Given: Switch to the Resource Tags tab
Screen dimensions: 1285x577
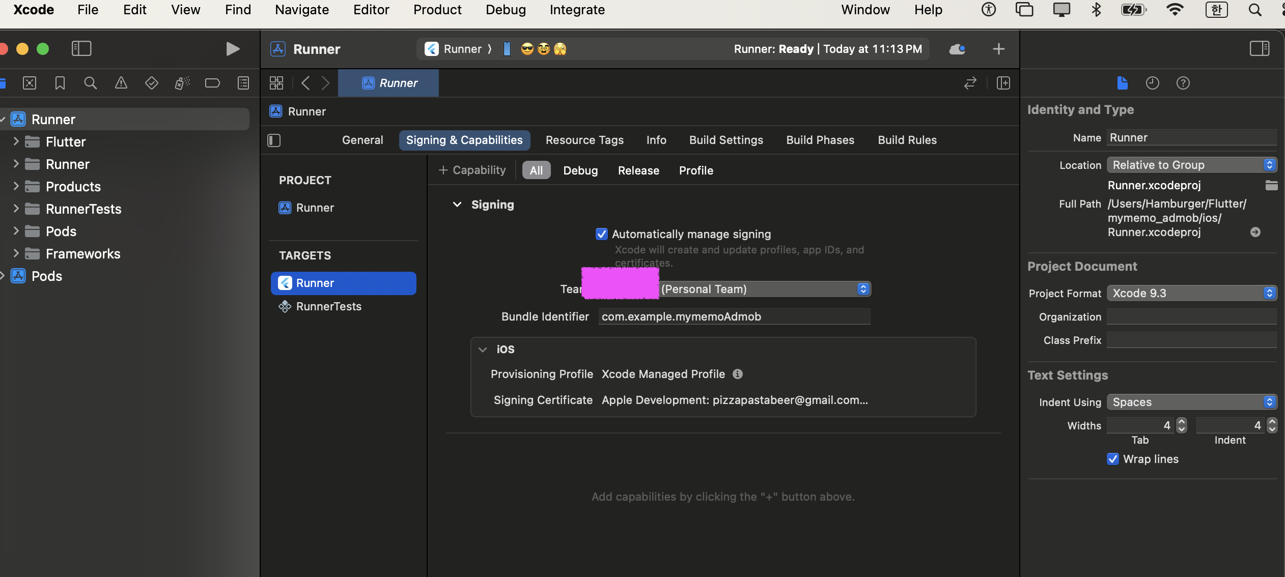Looking at the screenshot, I should [x=584, y=140].
